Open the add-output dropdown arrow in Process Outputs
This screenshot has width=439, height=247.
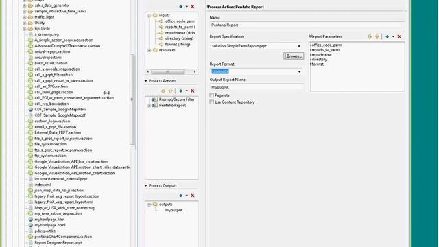tap(187, 196)
